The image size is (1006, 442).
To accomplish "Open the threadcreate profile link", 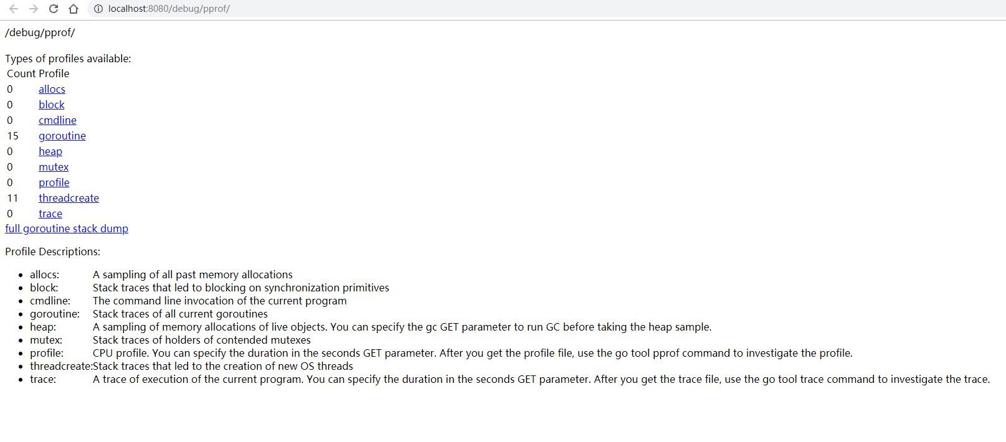I will click(69, 198).
